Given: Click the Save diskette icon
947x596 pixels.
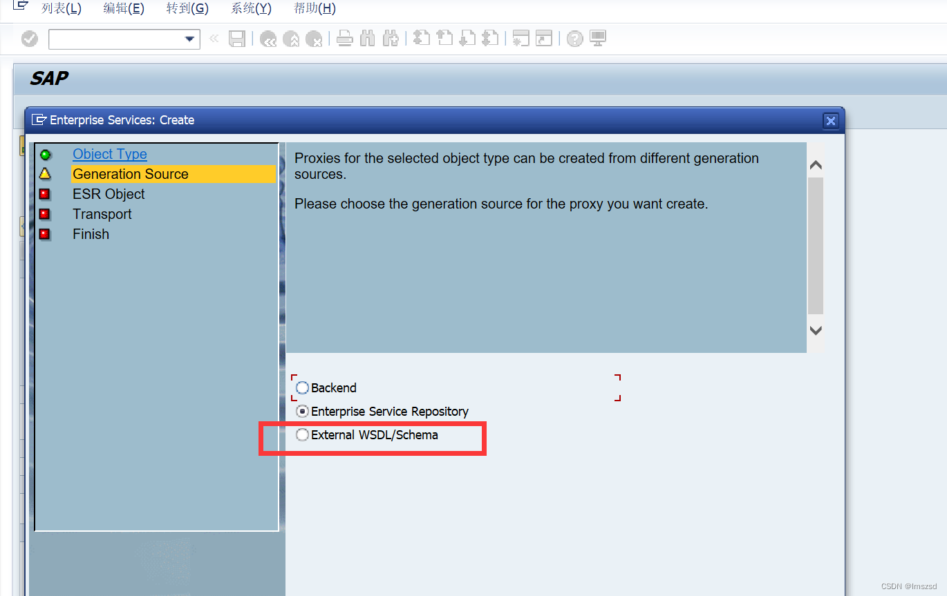Looking at the screenshot, I should pos(237,39).
